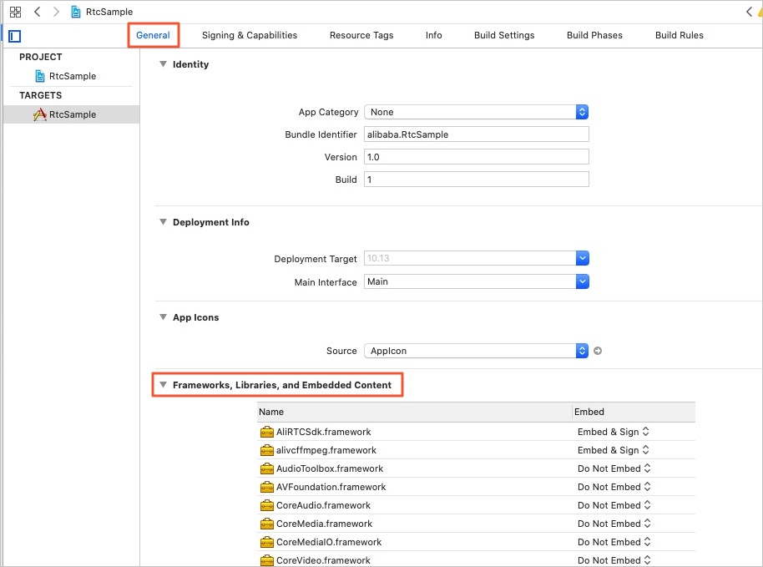Open the related items grid icon
The width and height of the screenshot is (763, 567).
(x=15, y=12)
